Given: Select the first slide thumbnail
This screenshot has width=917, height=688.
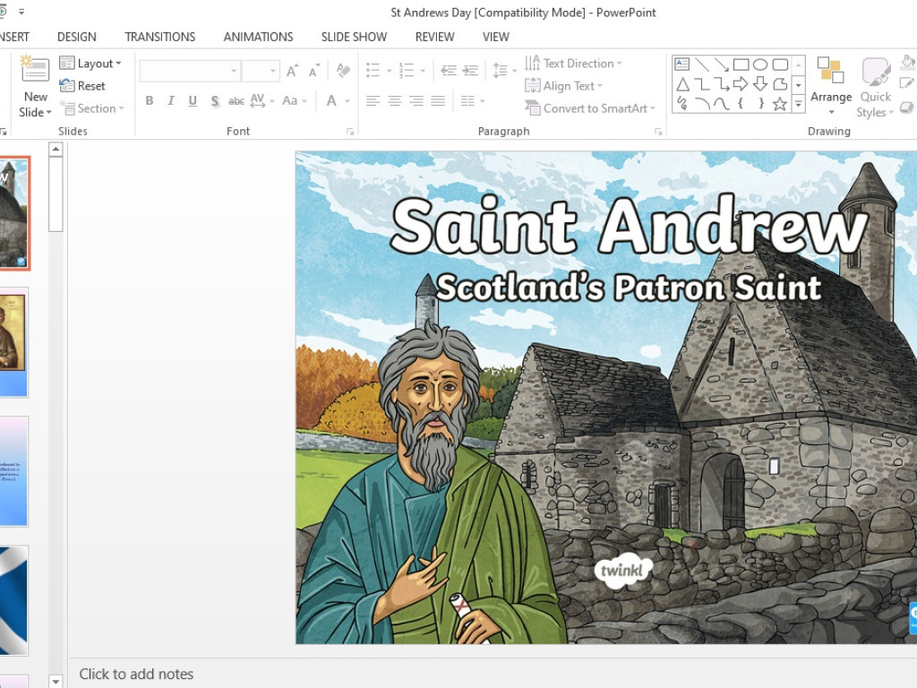Looking at the screenshot, I should pos(13,213).
